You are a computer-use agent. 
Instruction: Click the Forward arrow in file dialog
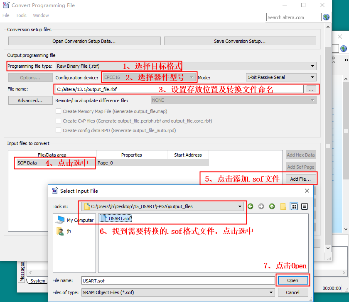[261, 206]
